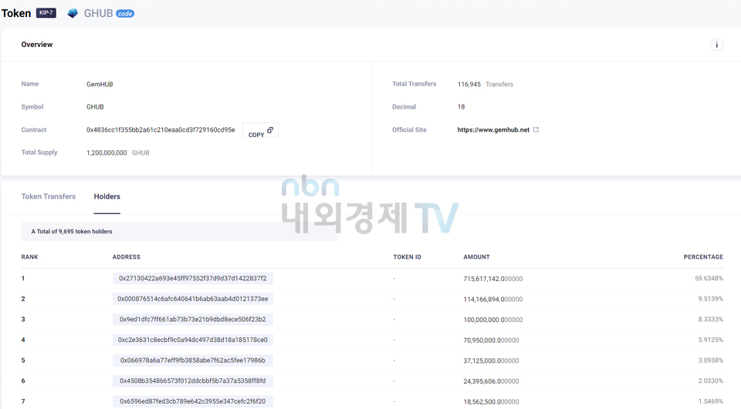Click the '1,200,000,000' total supply value
This screenshot has width=741, height=409.
click(107, 153)
